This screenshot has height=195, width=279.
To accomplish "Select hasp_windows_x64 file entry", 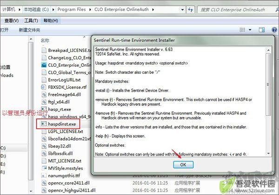I will [x=70, y=117].
